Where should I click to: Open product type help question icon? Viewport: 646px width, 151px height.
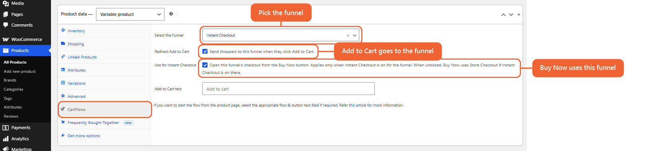171,14
